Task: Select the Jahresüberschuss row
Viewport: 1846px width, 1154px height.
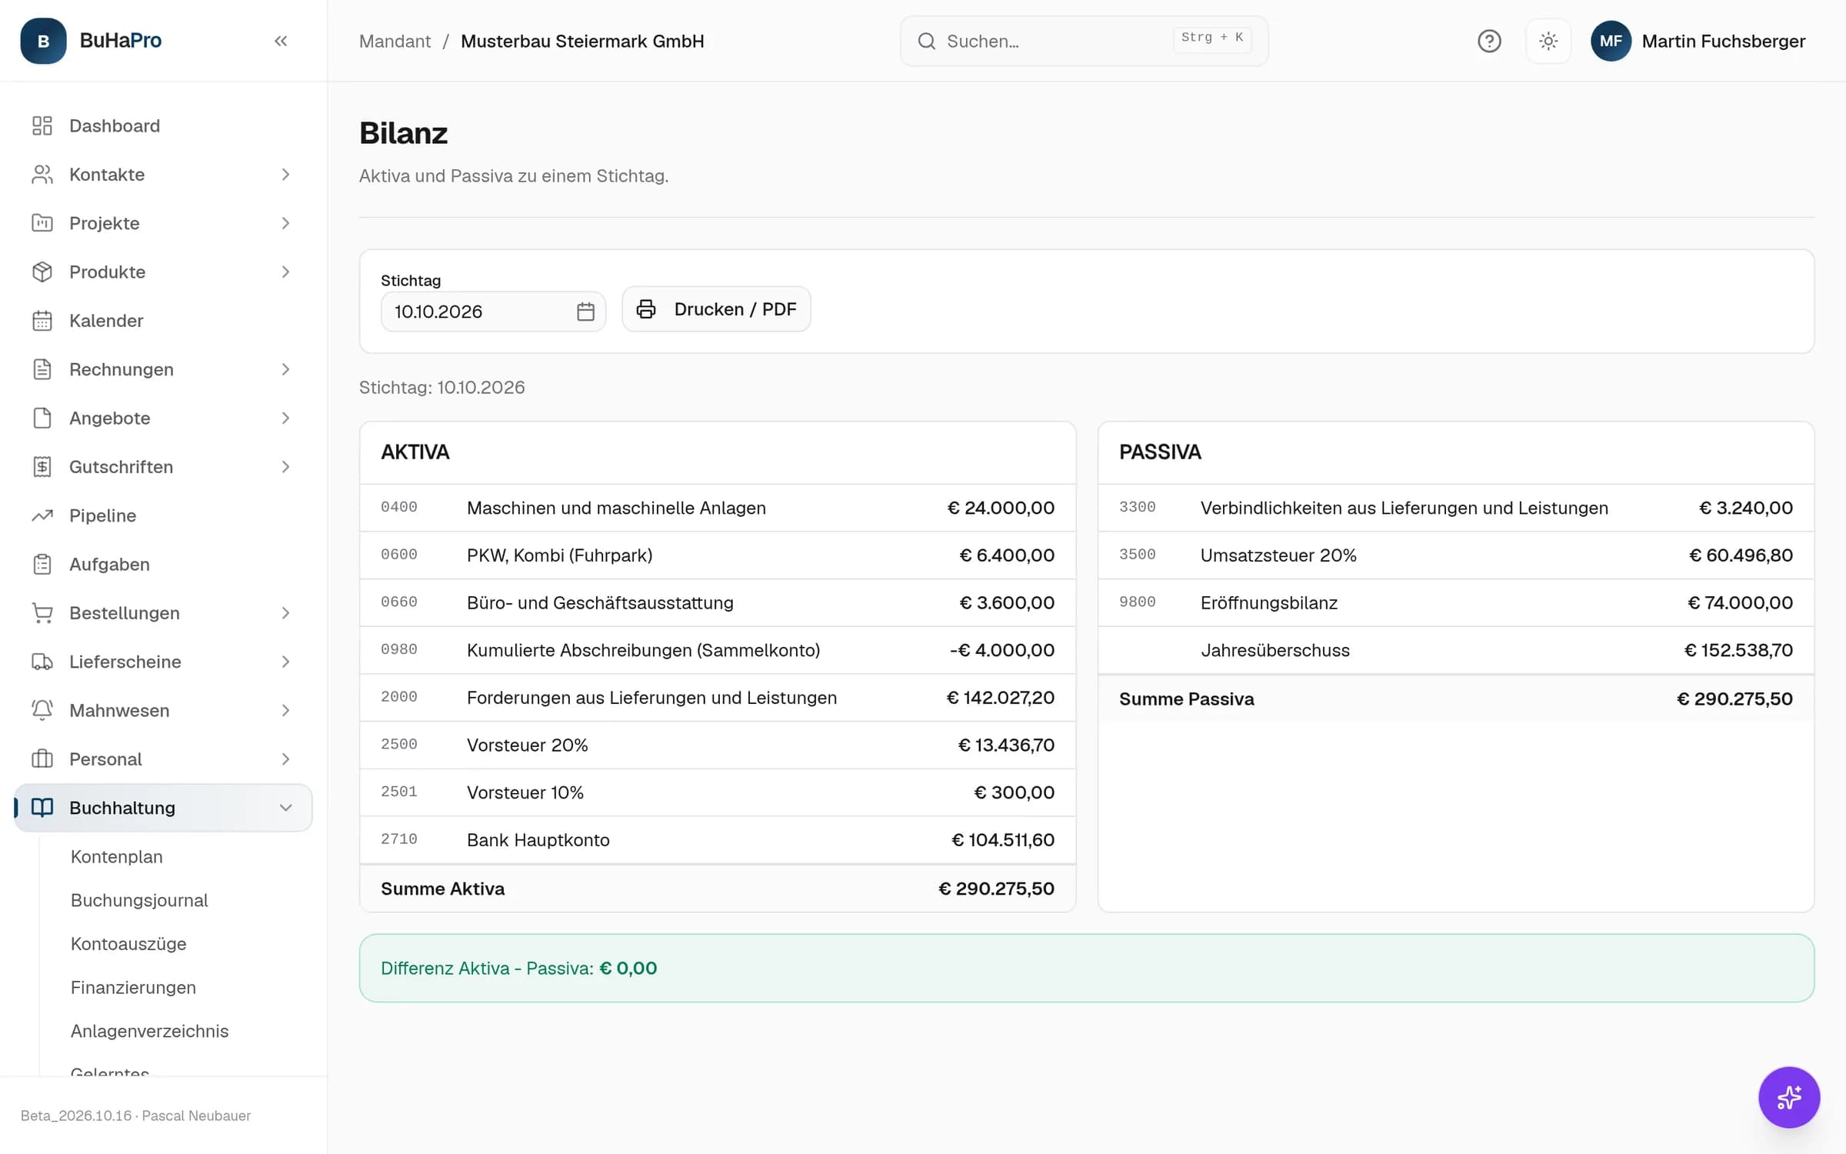Action: 1455,650
